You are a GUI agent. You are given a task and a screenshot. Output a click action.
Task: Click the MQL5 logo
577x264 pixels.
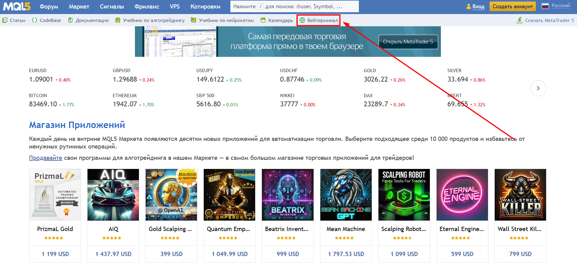[x=17, y=6]
